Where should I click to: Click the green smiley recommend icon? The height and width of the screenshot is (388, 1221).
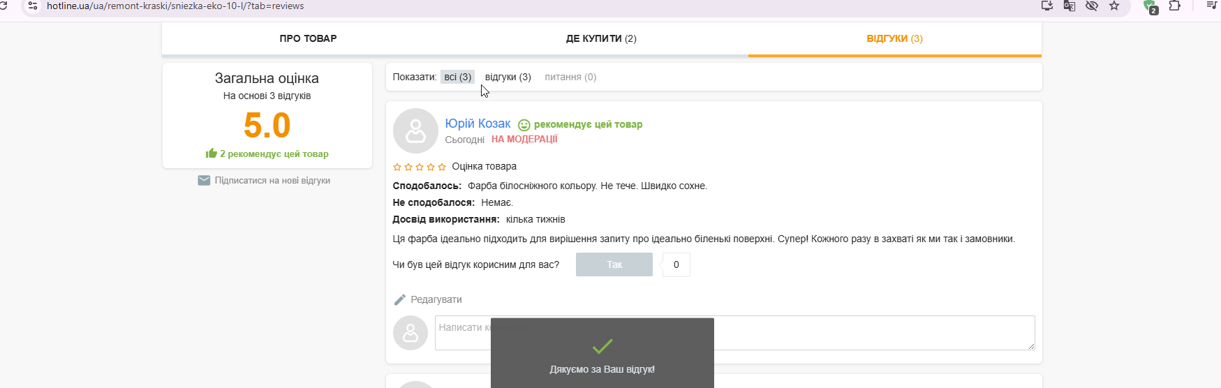pos(524,125)
